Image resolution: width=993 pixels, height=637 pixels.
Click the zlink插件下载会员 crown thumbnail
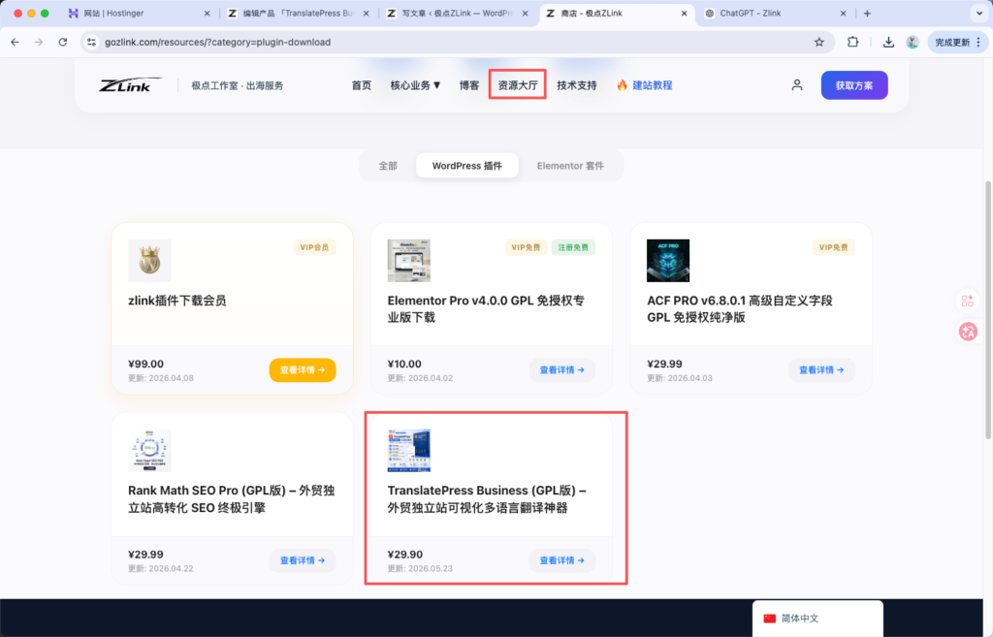pos(149,260)
